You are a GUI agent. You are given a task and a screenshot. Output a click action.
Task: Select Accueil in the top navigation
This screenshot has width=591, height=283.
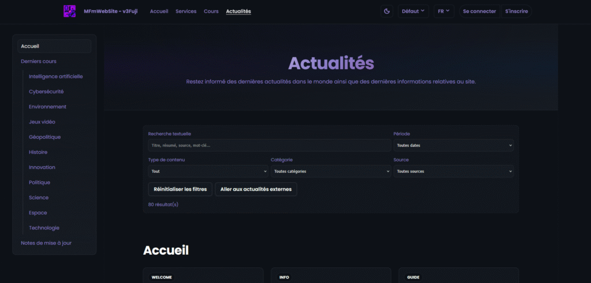coord(159,11)
